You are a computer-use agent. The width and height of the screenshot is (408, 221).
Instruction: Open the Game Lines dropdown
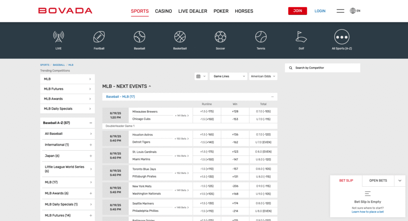pyautogui.click(x=228, y=76)
